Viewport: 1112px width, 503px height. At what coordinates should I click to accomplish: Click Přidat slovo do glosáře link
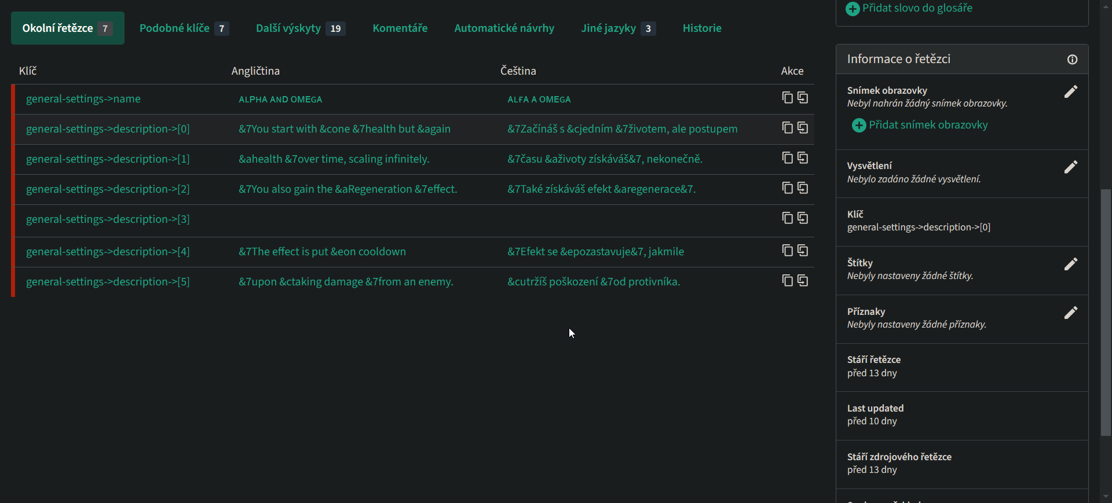[917, 8]
